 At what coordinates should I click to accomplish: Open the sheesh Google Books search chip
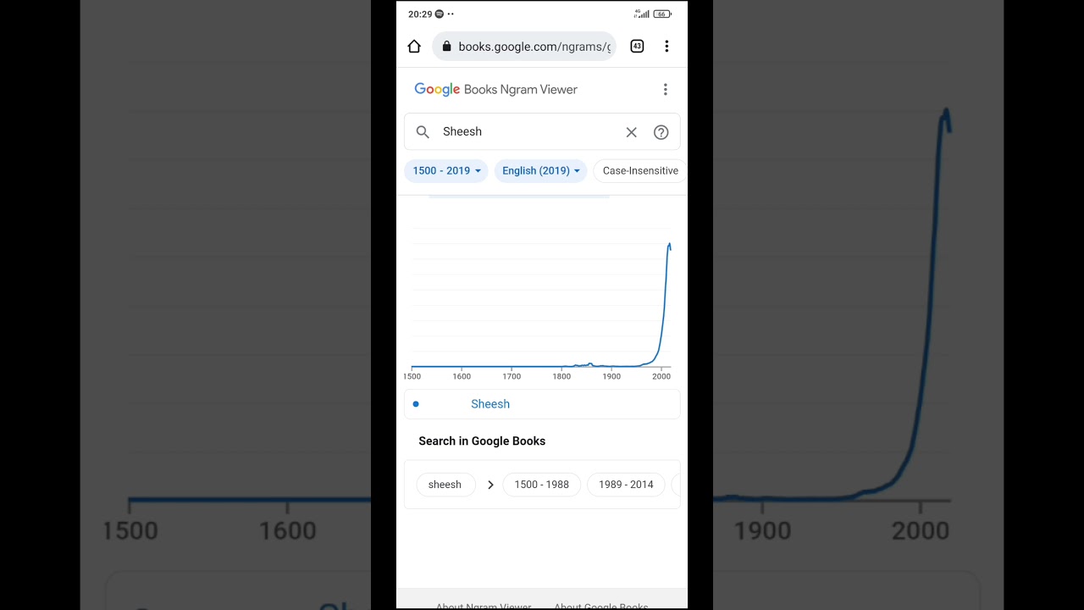coord(445,485)
